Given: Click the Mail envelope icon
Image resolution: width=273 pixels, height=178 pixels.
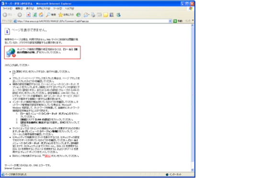Looking at the screenshot, I should [85, 15].
